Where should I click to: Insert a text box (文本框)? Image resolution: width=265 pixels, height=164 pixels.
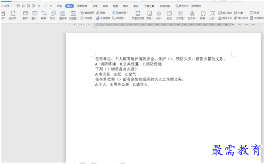181,15
